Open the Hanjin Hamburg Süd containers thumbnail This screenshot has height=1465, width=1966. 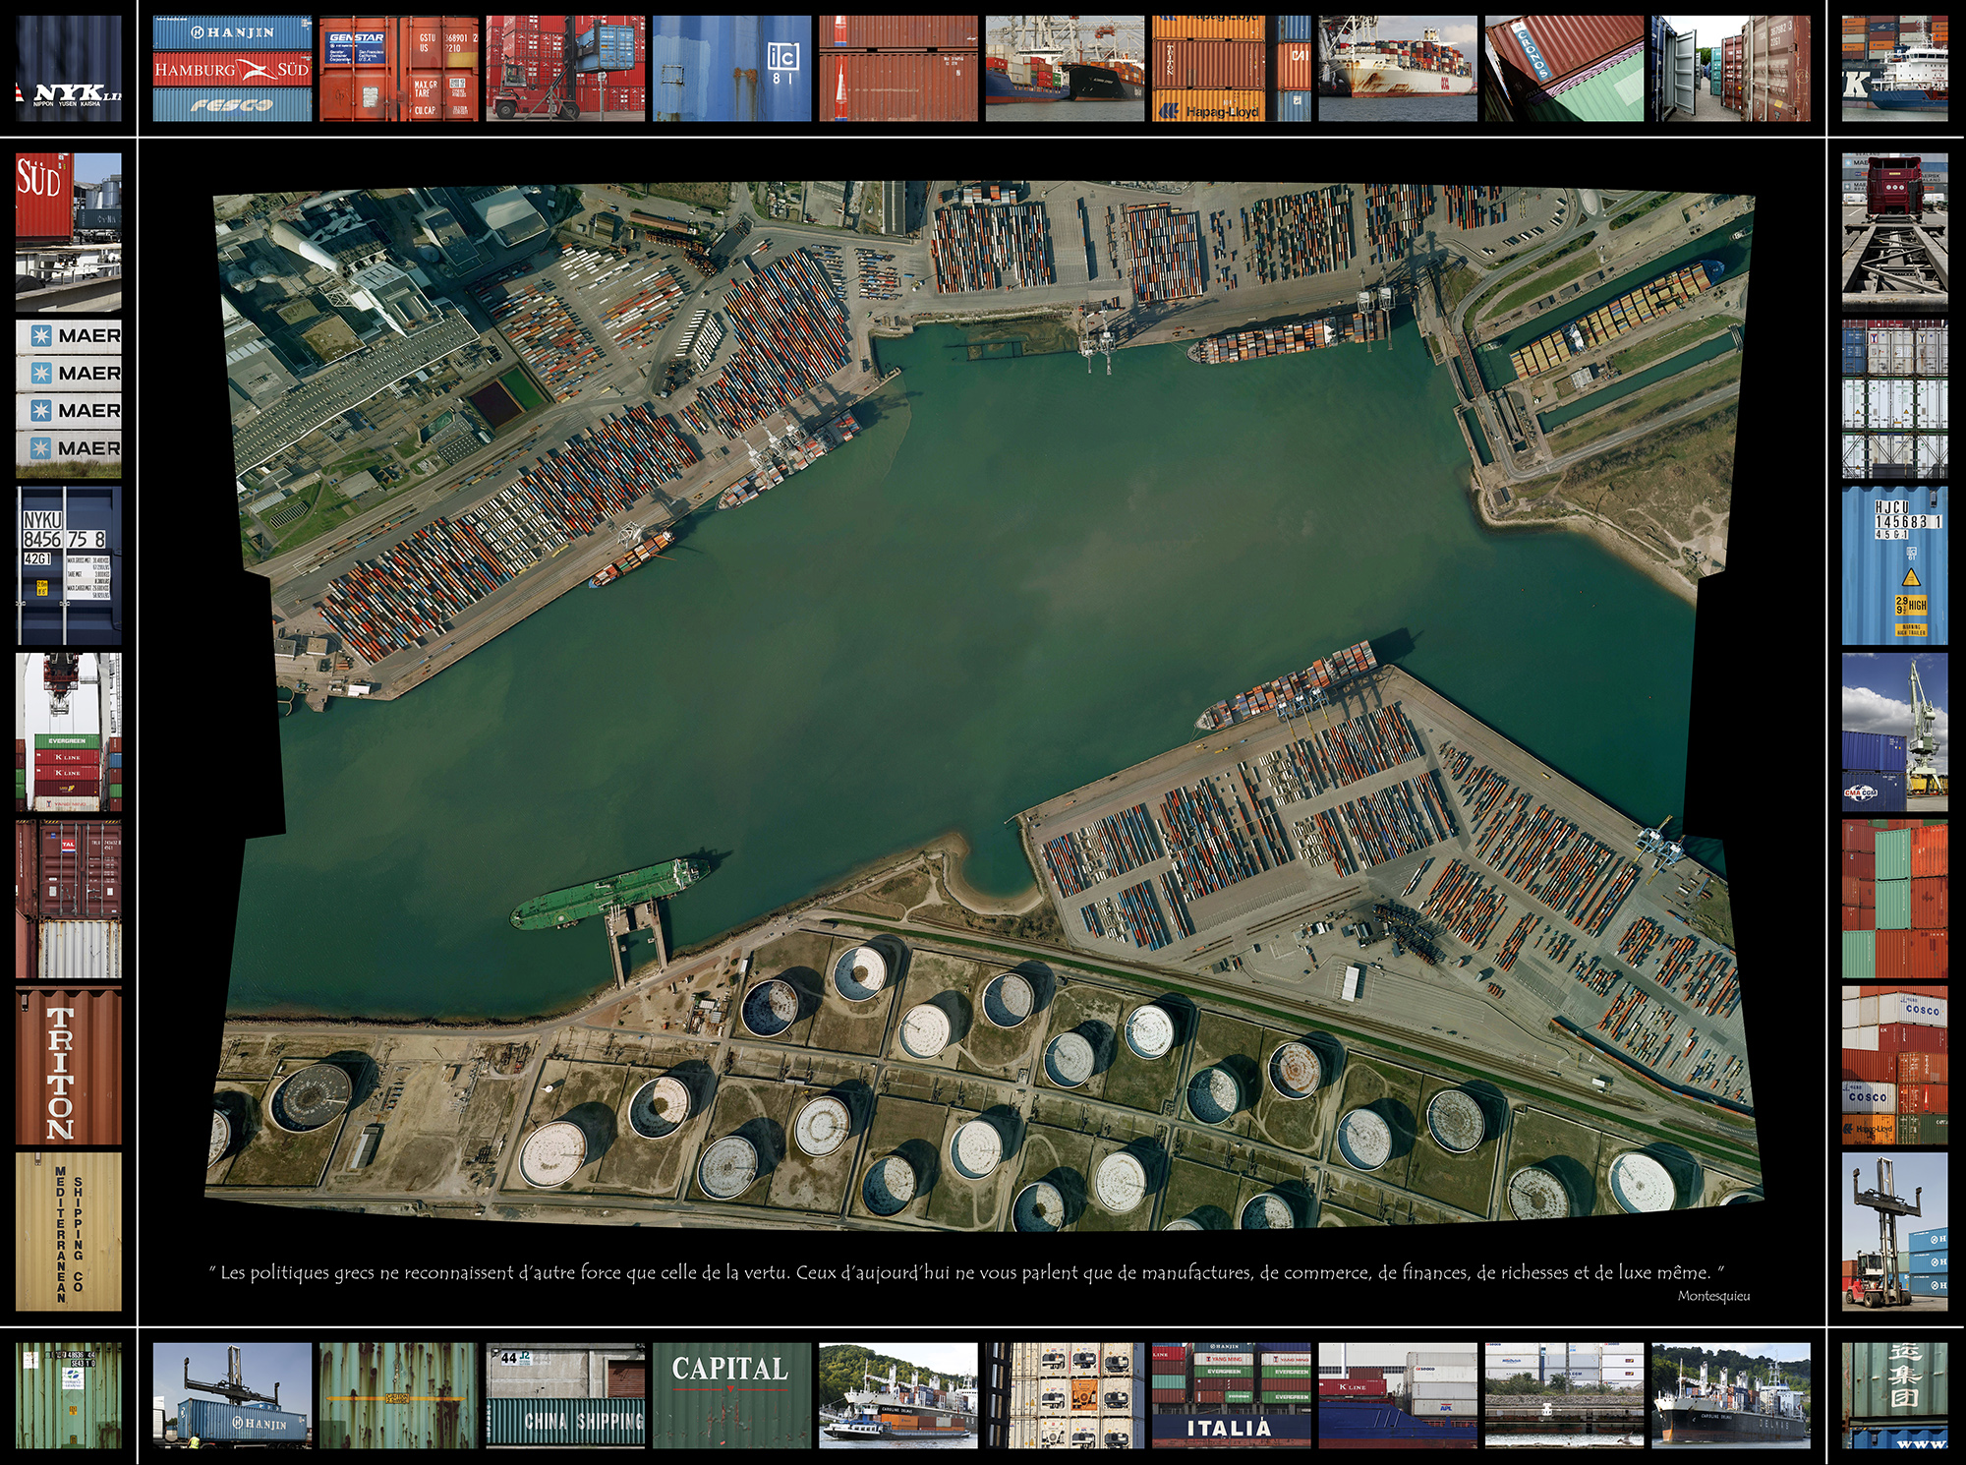(232, 68)
